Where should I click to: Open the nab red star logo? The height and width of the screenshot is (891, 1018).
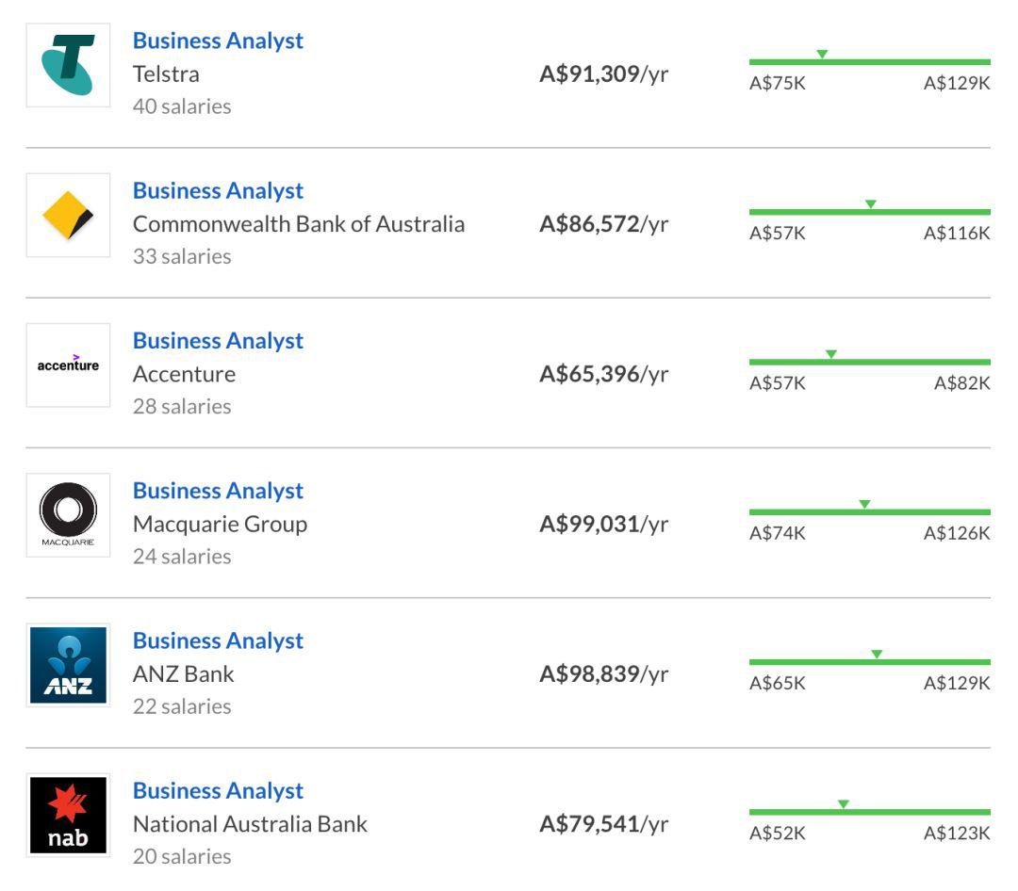[68, 815]
